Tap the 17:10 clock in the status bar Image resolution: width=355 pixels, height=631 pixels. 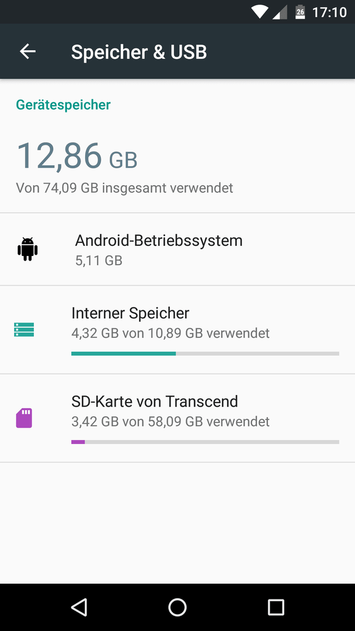click(x=329, y=12)
